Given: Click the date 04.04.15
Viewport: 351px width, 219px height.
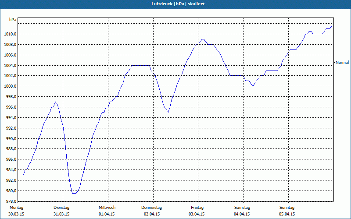Looking at the screenshot, I should 242,214.
